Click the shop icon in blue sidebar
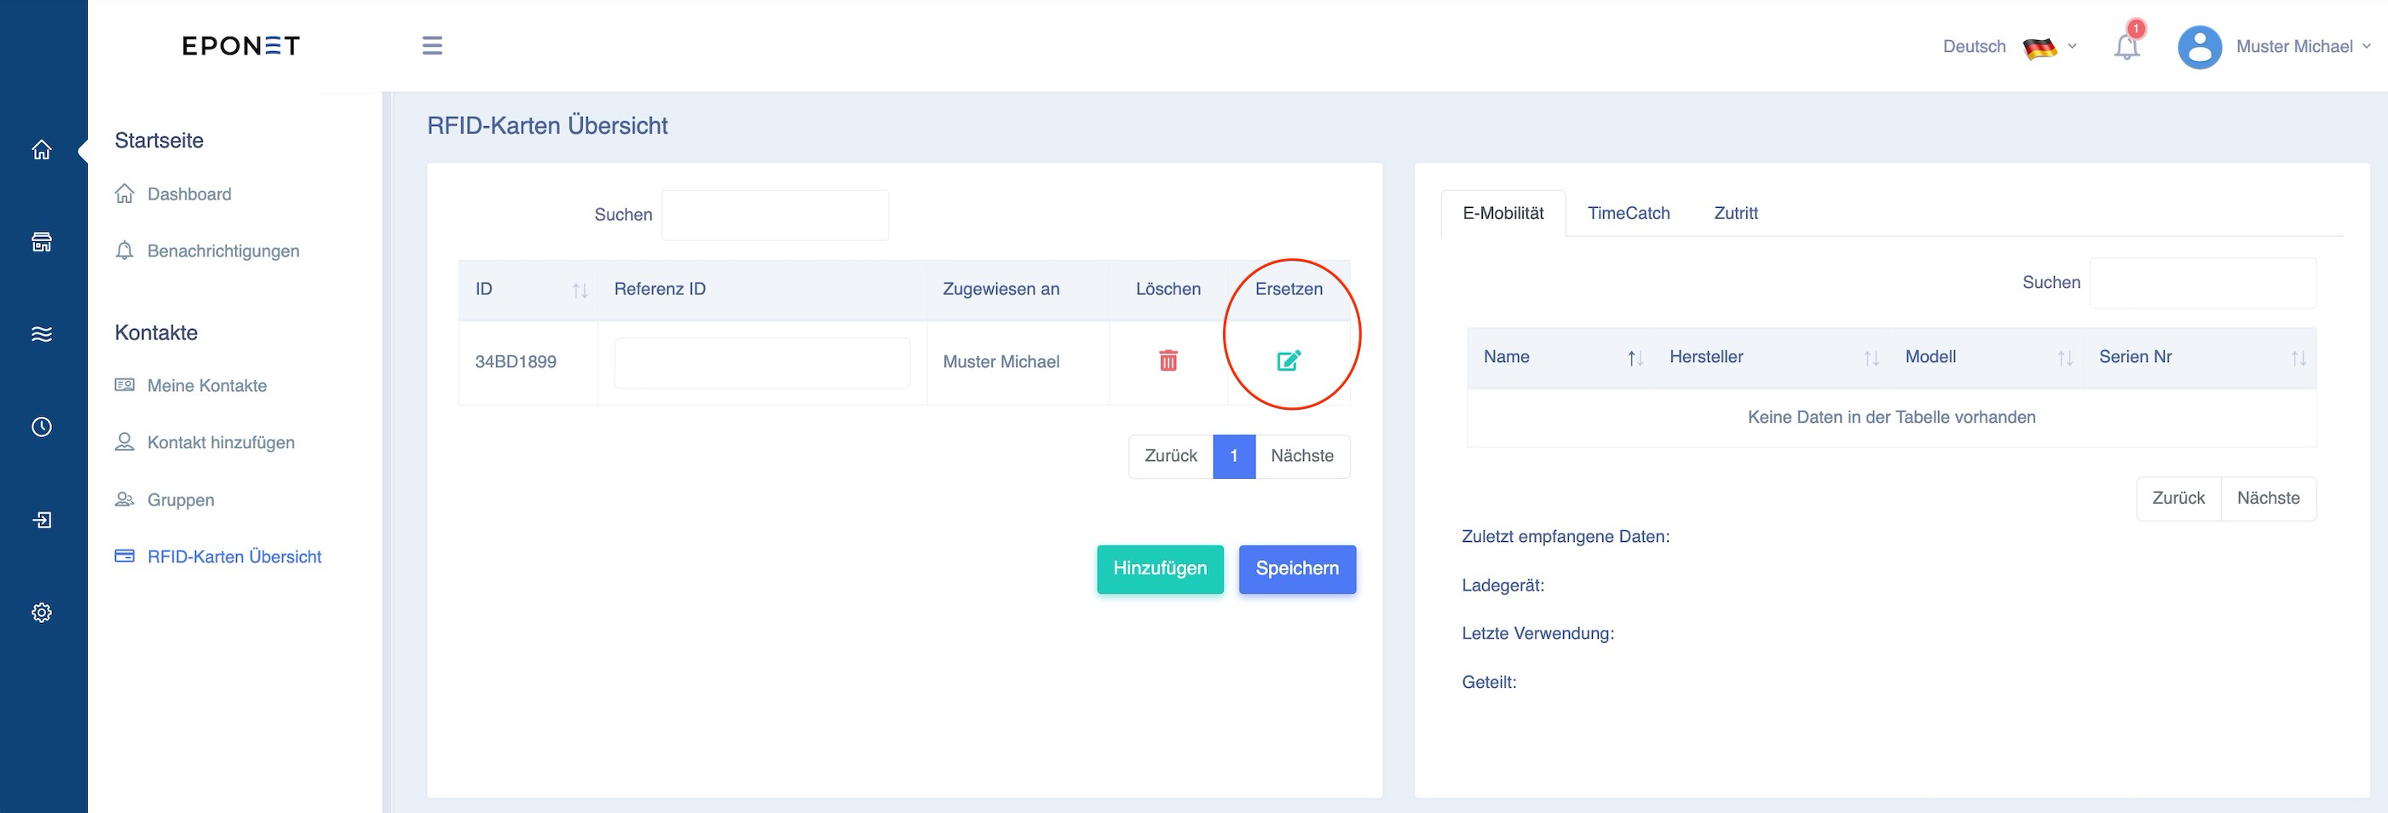Viewport: 2388px width, 813px height. [42, 242]
